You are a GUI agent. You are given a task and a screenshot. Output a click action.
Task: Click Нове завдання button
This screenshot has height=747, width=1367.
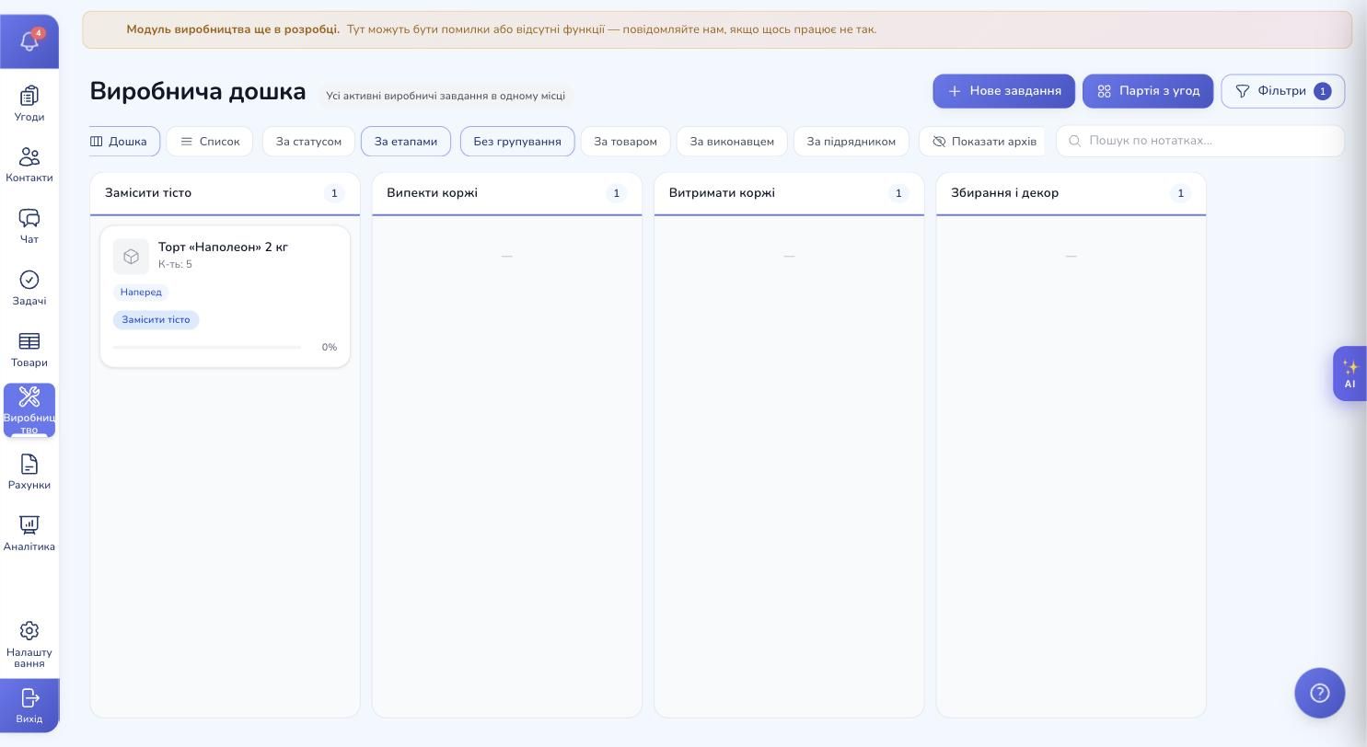coord(1003,91)
